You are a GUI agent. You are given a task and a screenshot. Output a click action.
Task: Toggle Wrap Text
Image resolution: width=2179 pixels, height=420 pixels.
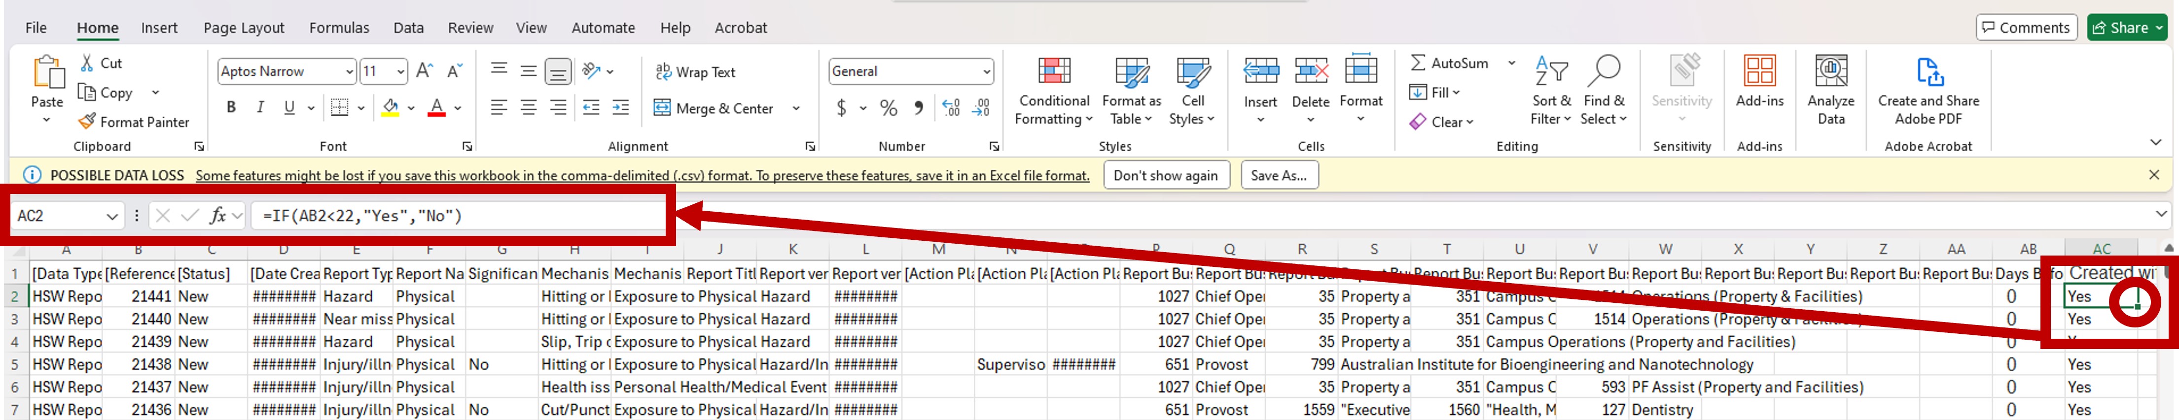pos(696,72)
